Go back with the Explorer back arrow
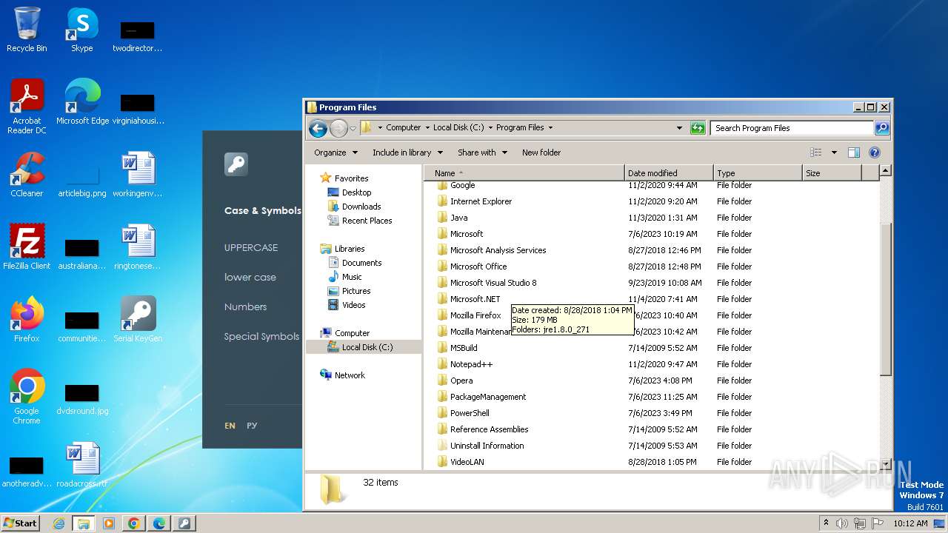948x533 pixels. (318, 128)
